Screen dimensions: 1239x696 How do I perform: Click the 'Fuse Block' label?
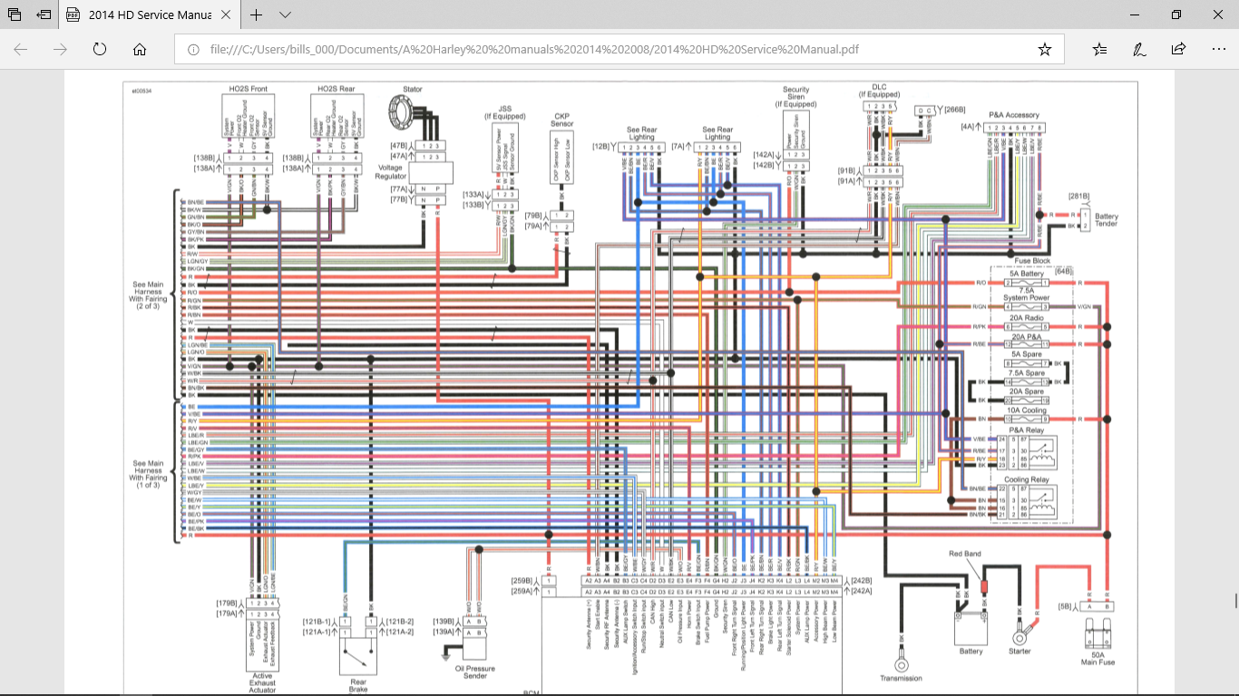pos(1032,261)
